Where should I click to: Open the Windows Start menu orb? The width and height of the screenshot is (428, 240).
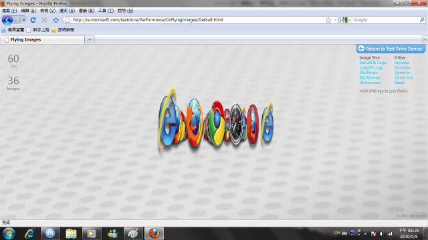click(x=9, y=233)
